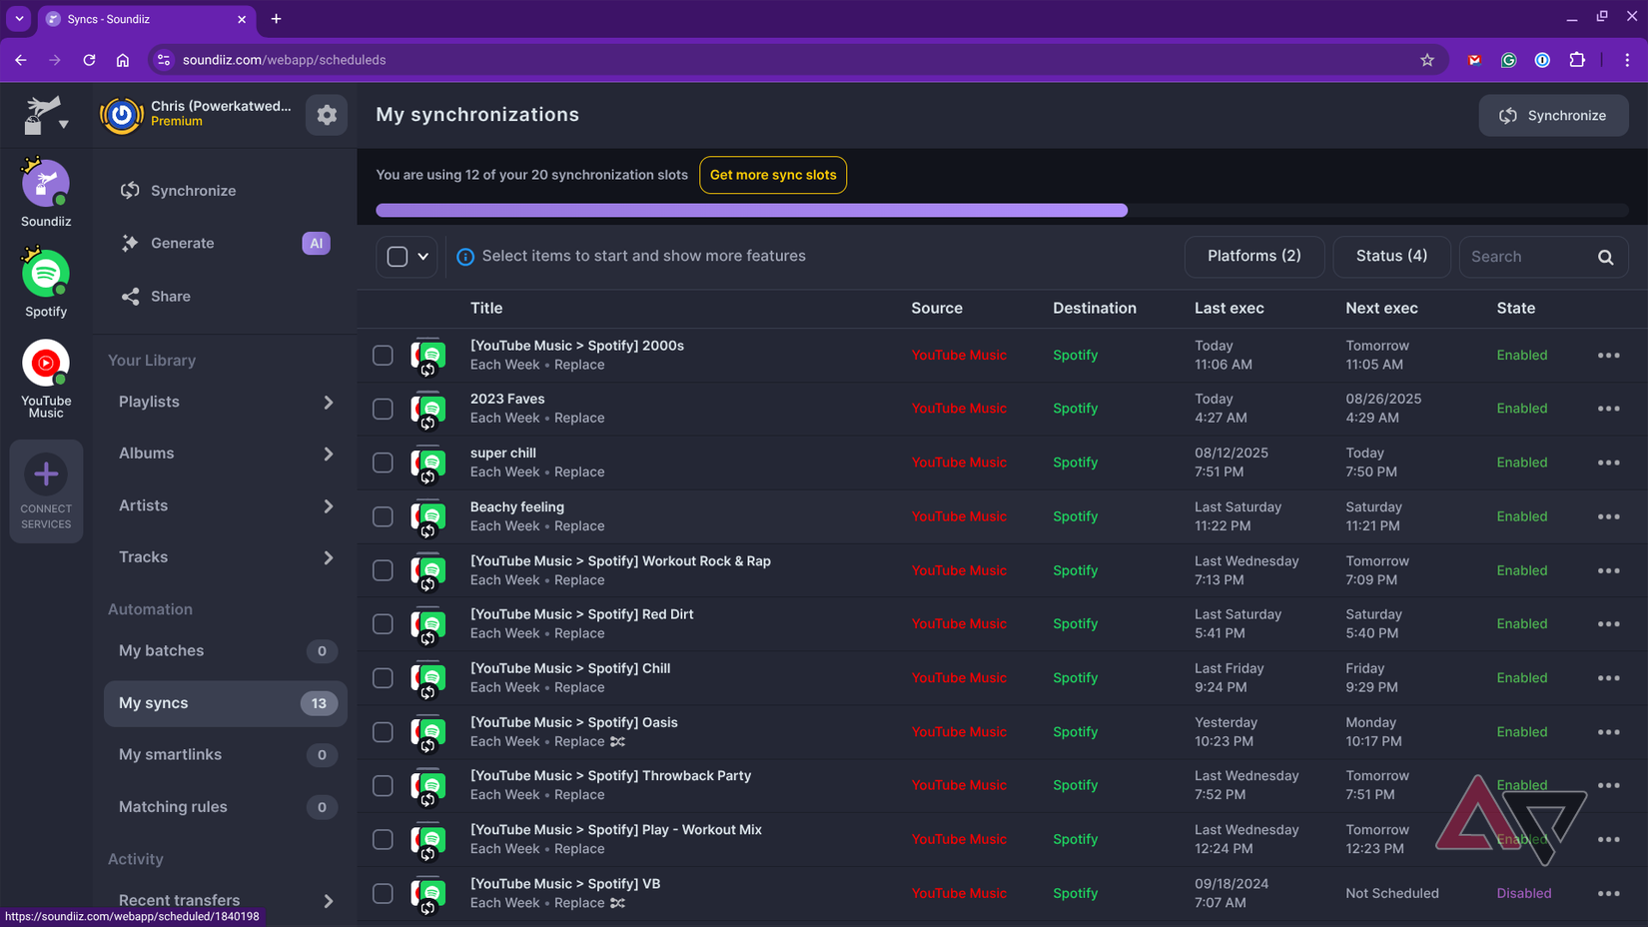Open three-dot menu for Red Dirt
Viewport: 1648px width, 927px height.
click(x=1608, y=624)
